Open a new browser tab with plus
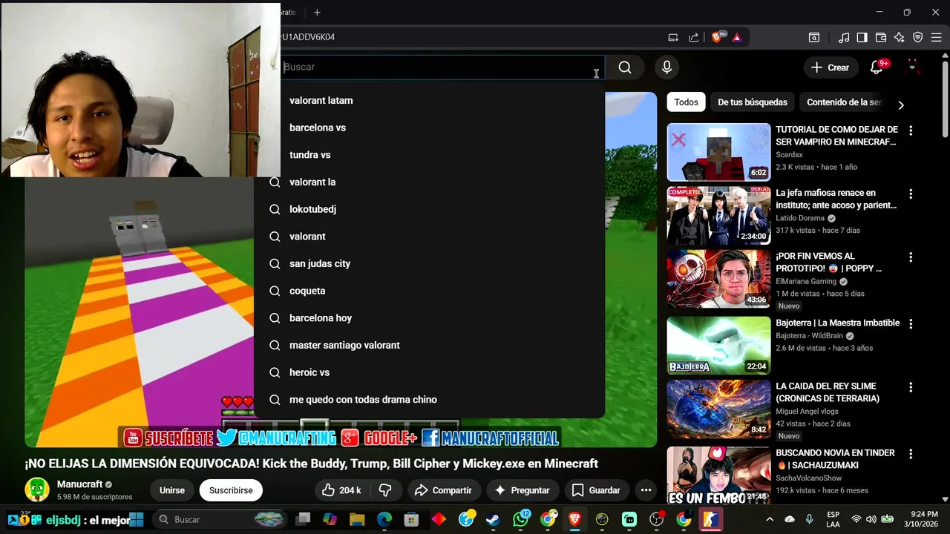The image size is (950, 534). [x=317, y=12]
